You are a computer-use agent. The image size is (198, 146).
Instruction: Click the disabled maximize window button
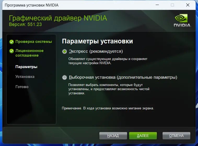click(x=172, y=5)
